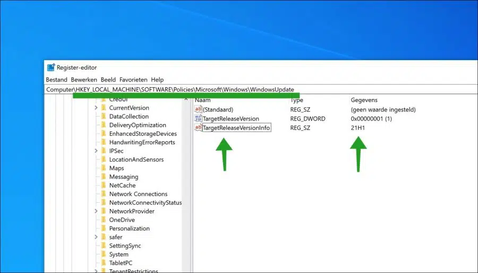Click the NetworkProvider folder icon
Screen dimensions: 478x273
coord(104,211)
